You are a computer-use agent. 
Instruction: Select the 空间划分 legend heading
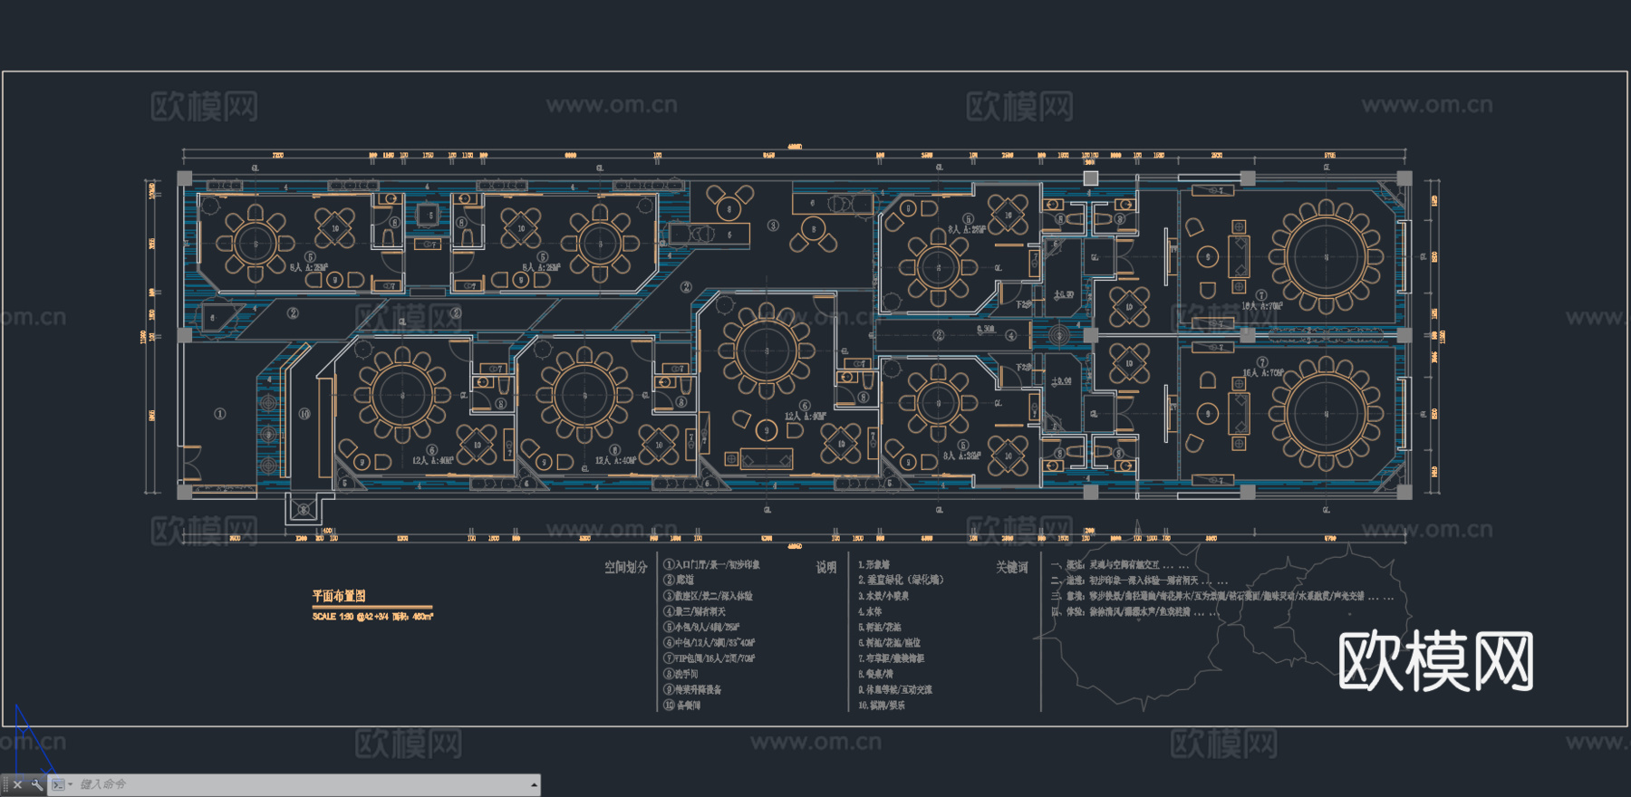click(x=626, y=567)
